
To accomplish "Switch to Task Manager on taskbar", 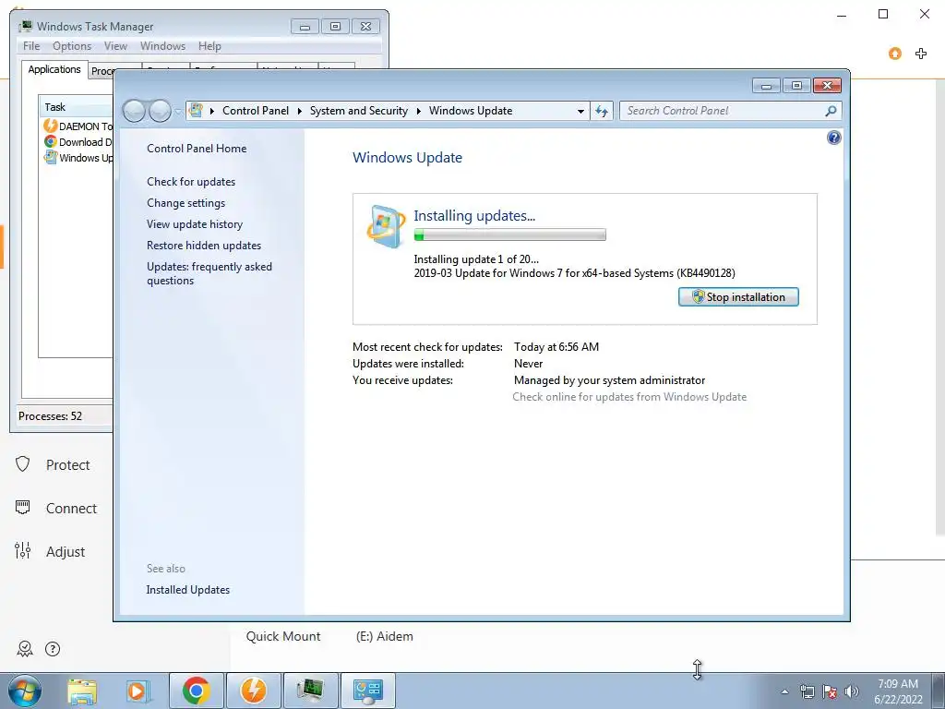I will 310,691.
